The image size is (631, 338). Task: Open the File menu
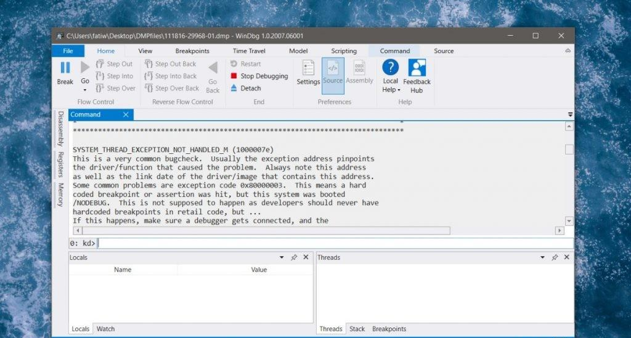pos(68,51)
